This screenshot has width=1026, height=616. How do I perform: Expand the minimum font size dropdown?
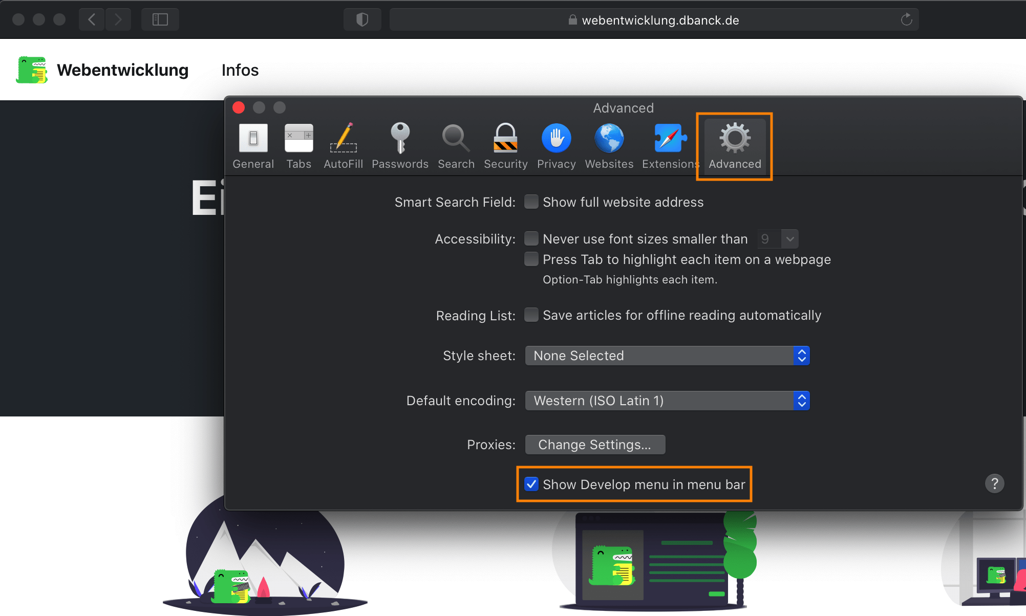pyautogui.click(x=789, y=239)
